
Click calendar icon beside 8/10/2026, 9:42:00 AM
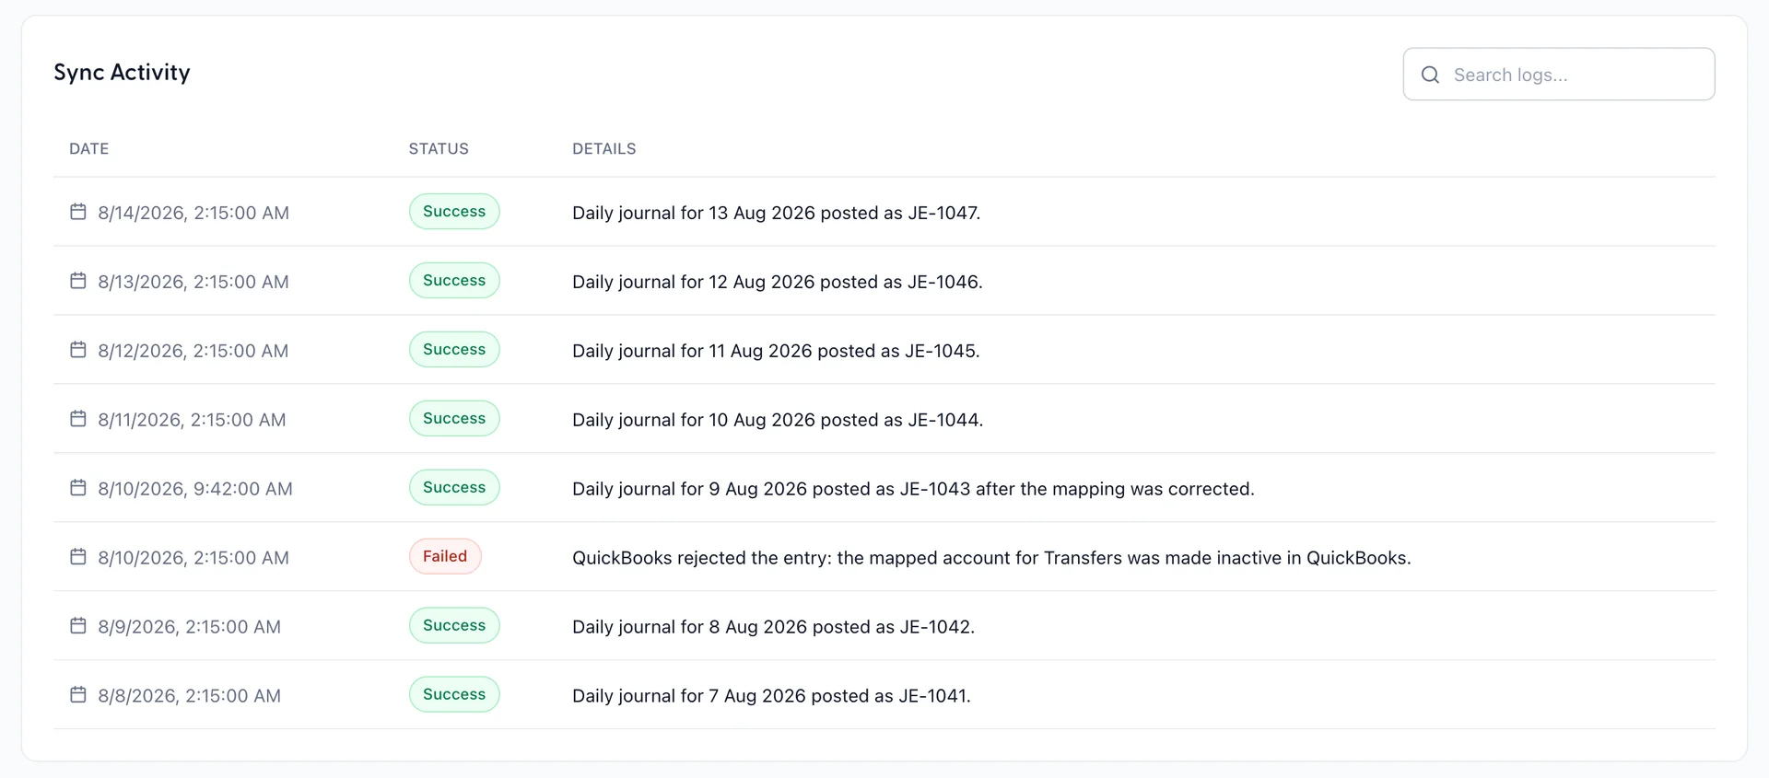(x=78, y=488)
